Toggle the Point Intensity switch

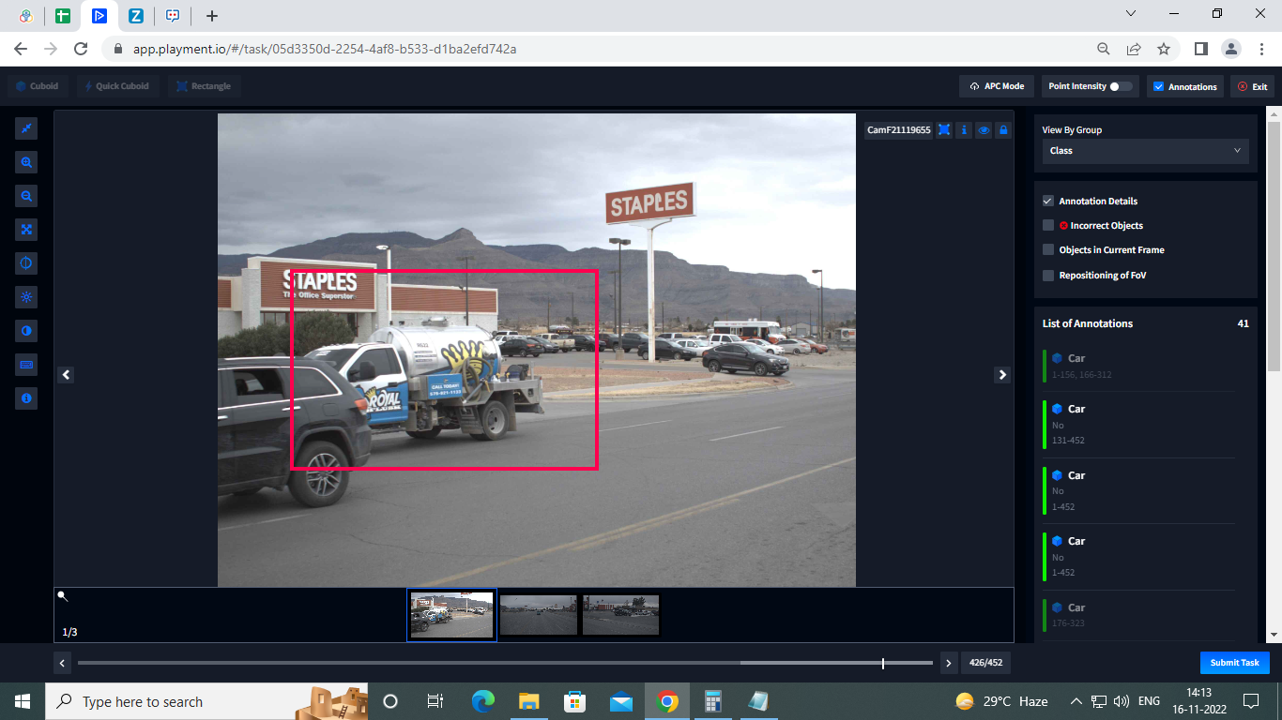[1121, 86]
